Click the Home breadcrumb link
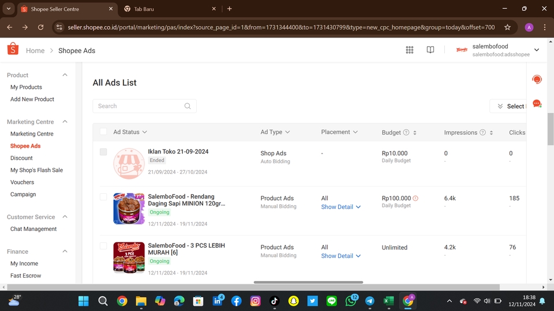This screenshot has height=311, width=554. 35,51
